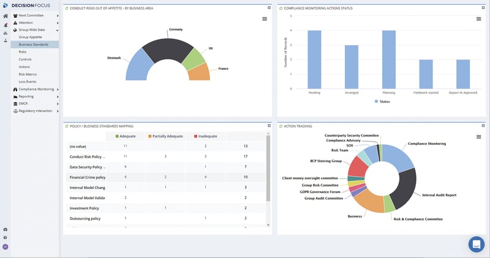The height and width of the screenshot is (258, 490).
Task: Expand the SMCR menu arrow
Action: pos(58,104)
